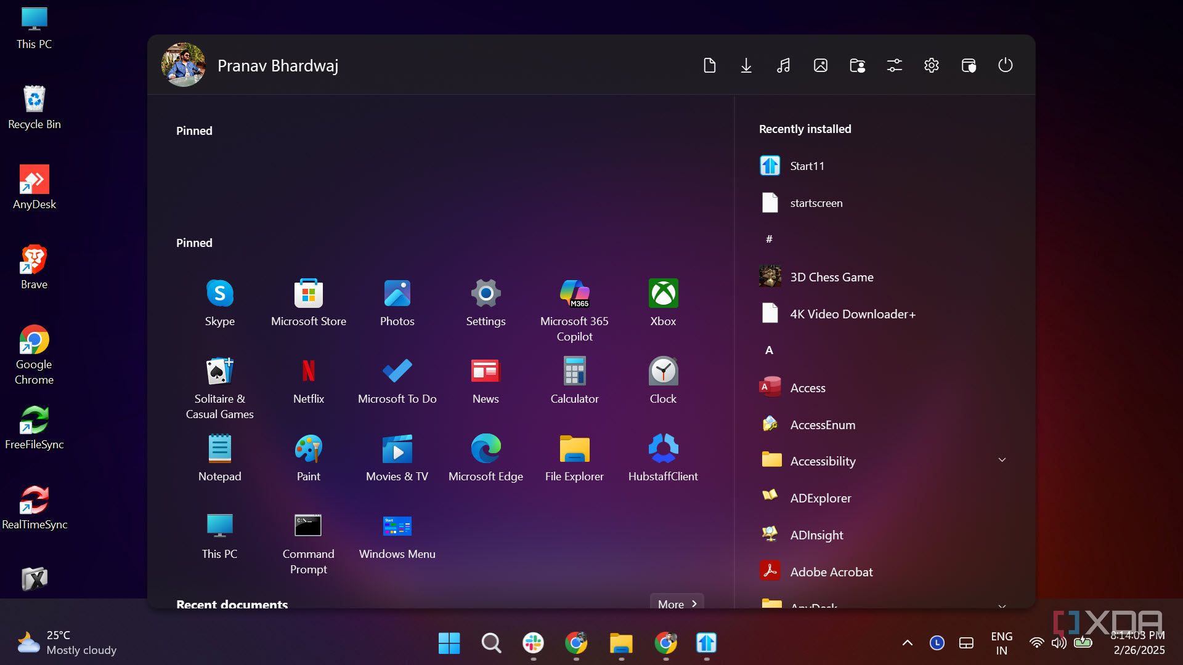Open the Music library icon at the top
This screenshot has width=1183, height=665.
783,65
